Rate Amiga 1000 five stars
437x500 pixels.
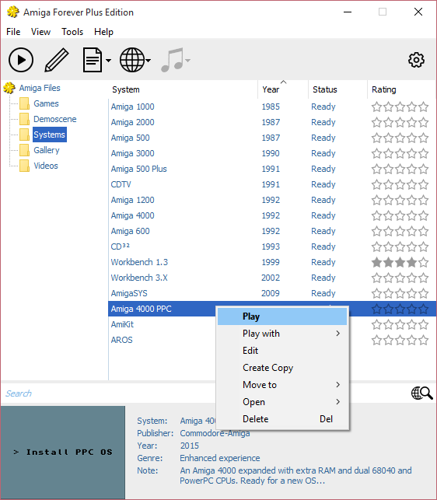[x=424, y=107]
